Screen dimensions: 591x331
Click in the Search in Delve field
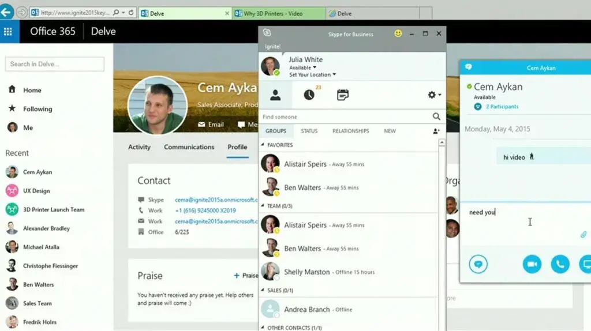coord(55,64)
